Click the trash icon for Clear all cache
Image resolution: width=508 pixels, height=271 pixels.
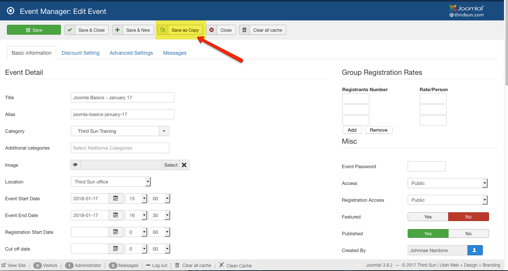click(245, 30)
